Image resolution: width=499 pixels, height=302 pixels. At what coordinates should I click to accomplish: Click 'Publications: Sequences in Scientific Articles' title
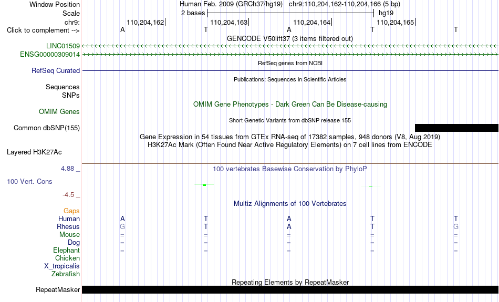pos(290,79)
